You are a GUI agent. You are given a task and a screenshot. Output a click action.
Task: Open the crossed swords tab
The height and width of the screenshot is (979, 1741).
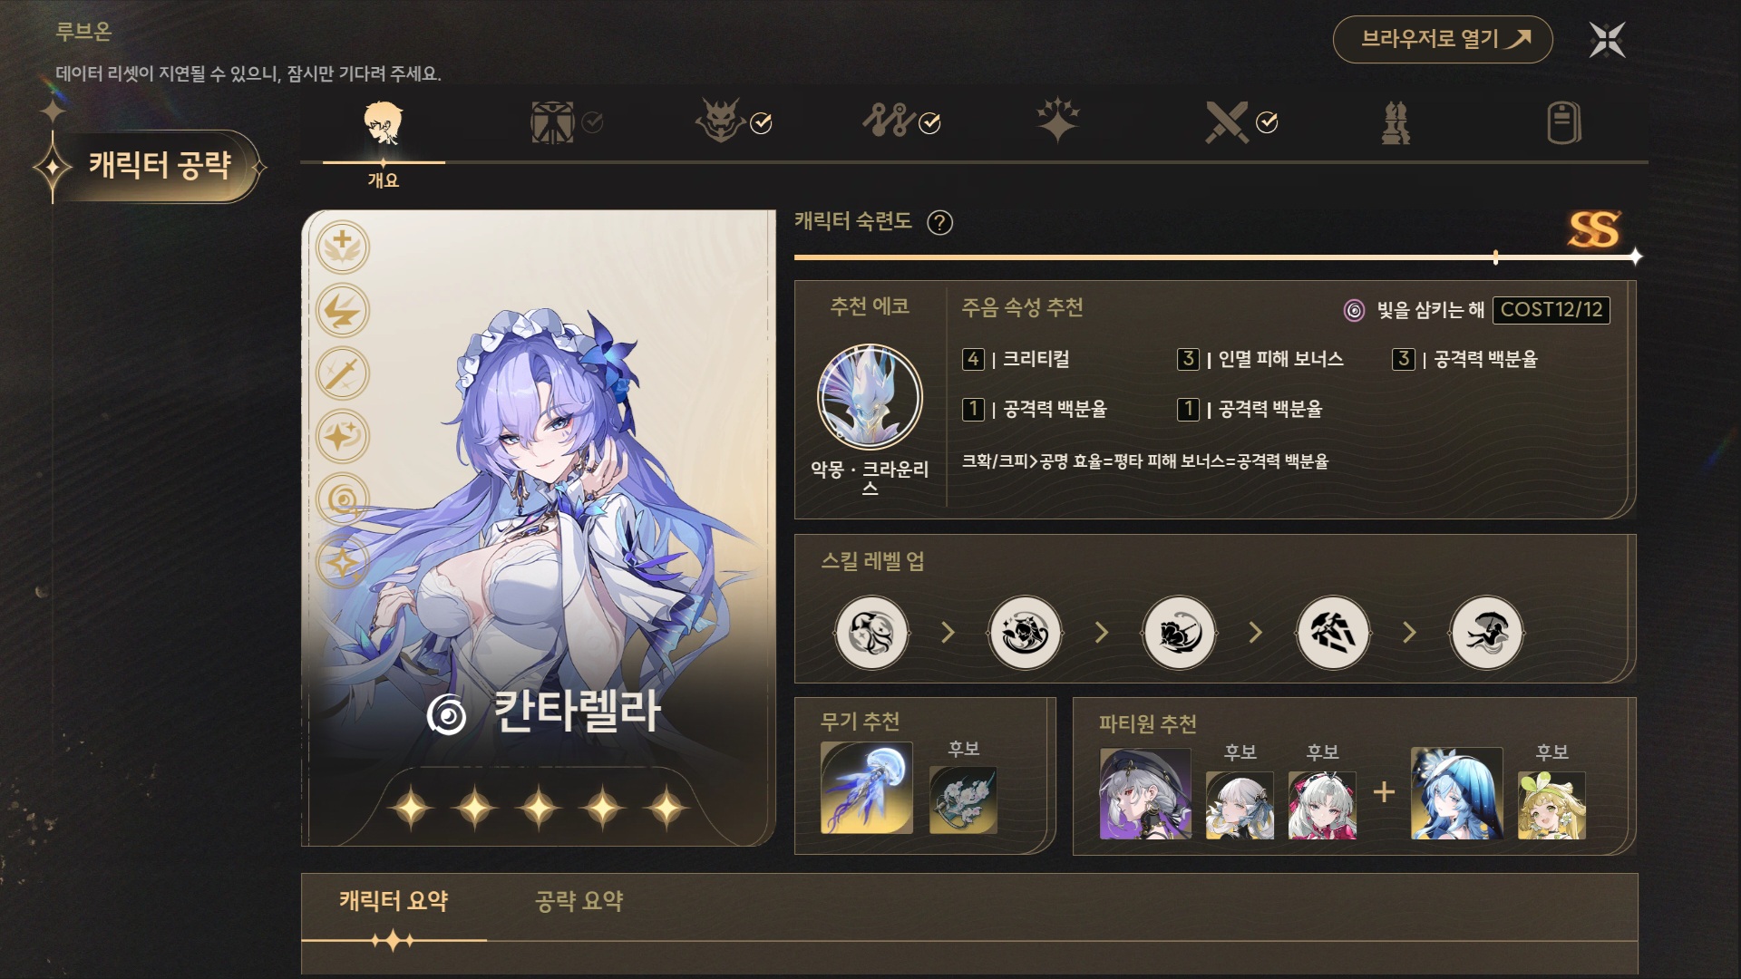(1227, 121)
